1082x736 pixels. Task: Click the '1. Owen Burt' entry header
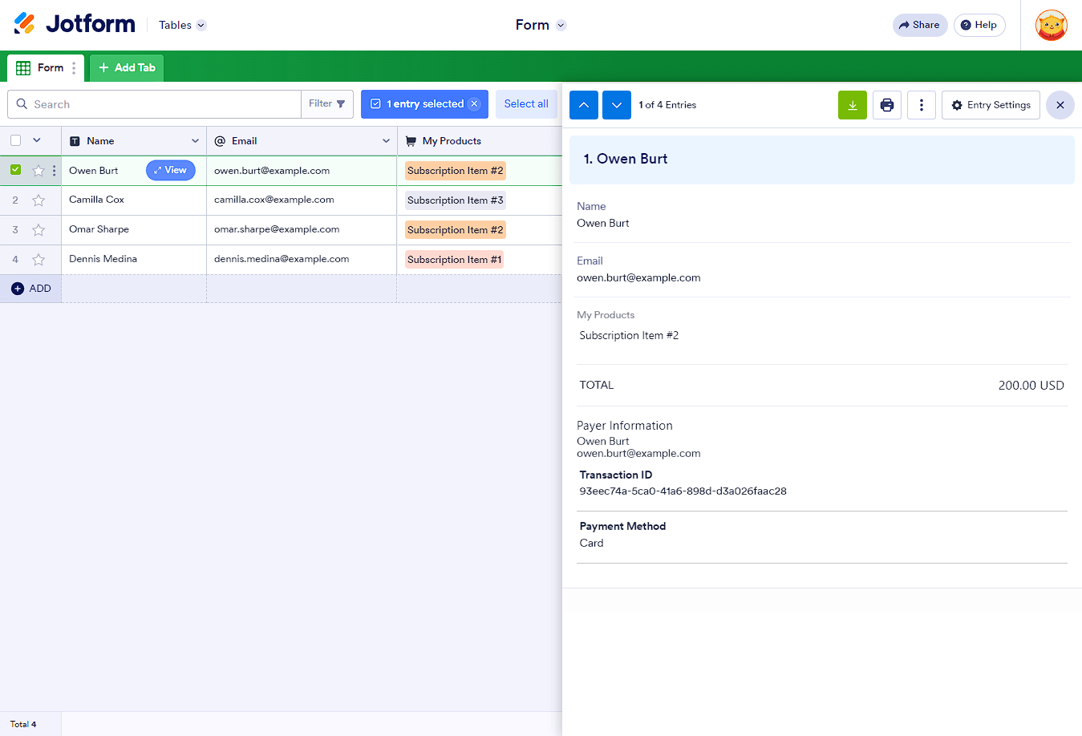(x=821, y=160)
